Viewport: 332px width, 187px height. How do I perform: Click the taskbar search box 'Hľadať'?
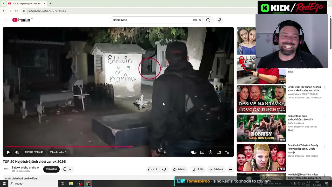pos(33,184)
